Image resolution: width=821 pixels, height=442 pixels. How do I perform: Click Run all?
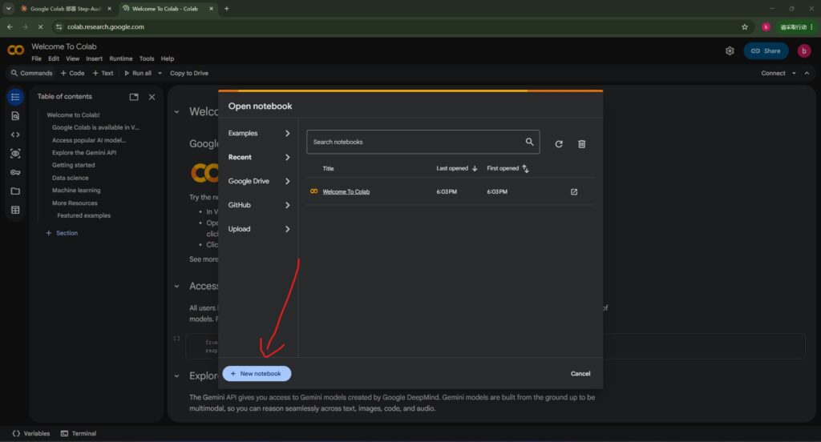pos(138,73)
